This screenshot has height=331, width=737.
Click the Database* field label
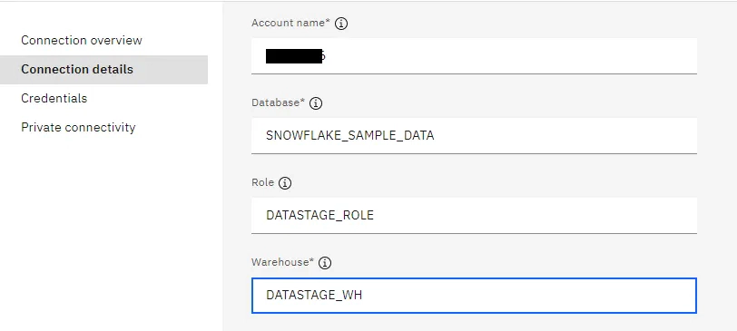point(279,102)
